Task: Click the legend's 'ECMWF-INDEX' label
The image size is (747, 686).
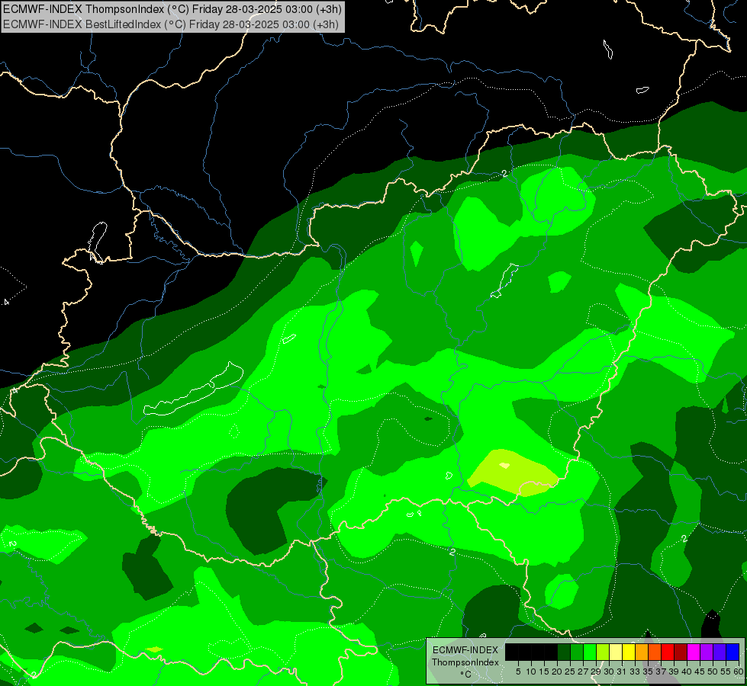Action: point(465,650)
